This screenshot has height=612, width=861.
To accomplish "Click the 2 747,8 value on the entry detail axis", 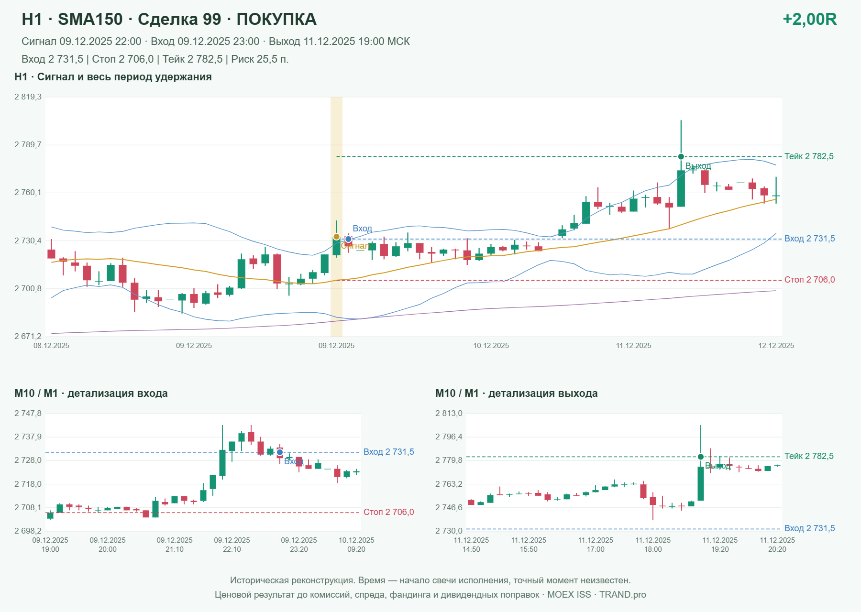I will click(28, 414).
